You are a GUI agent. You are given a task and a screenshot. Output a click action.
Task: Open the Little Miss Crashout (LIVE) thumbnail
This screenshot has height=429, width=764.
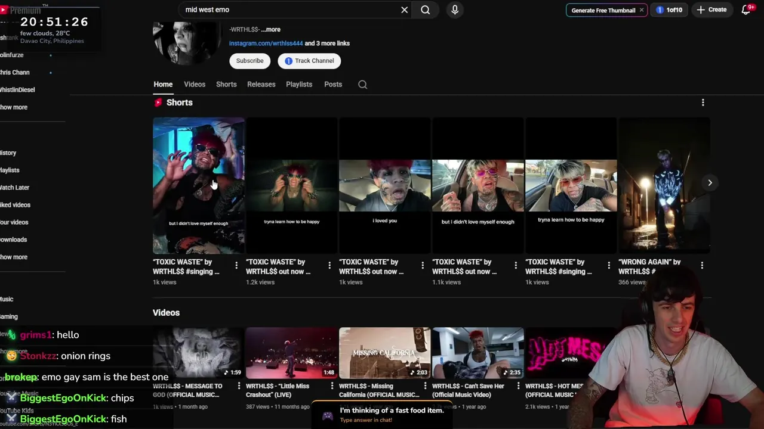click(292, 353)
